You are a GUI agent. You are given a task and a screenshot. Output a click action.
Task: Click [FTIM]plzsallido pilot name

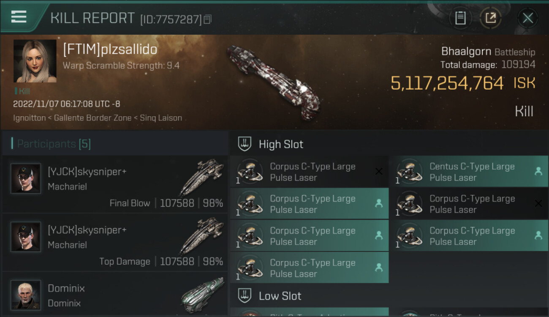pyautogui.click(x=110, y=50)
